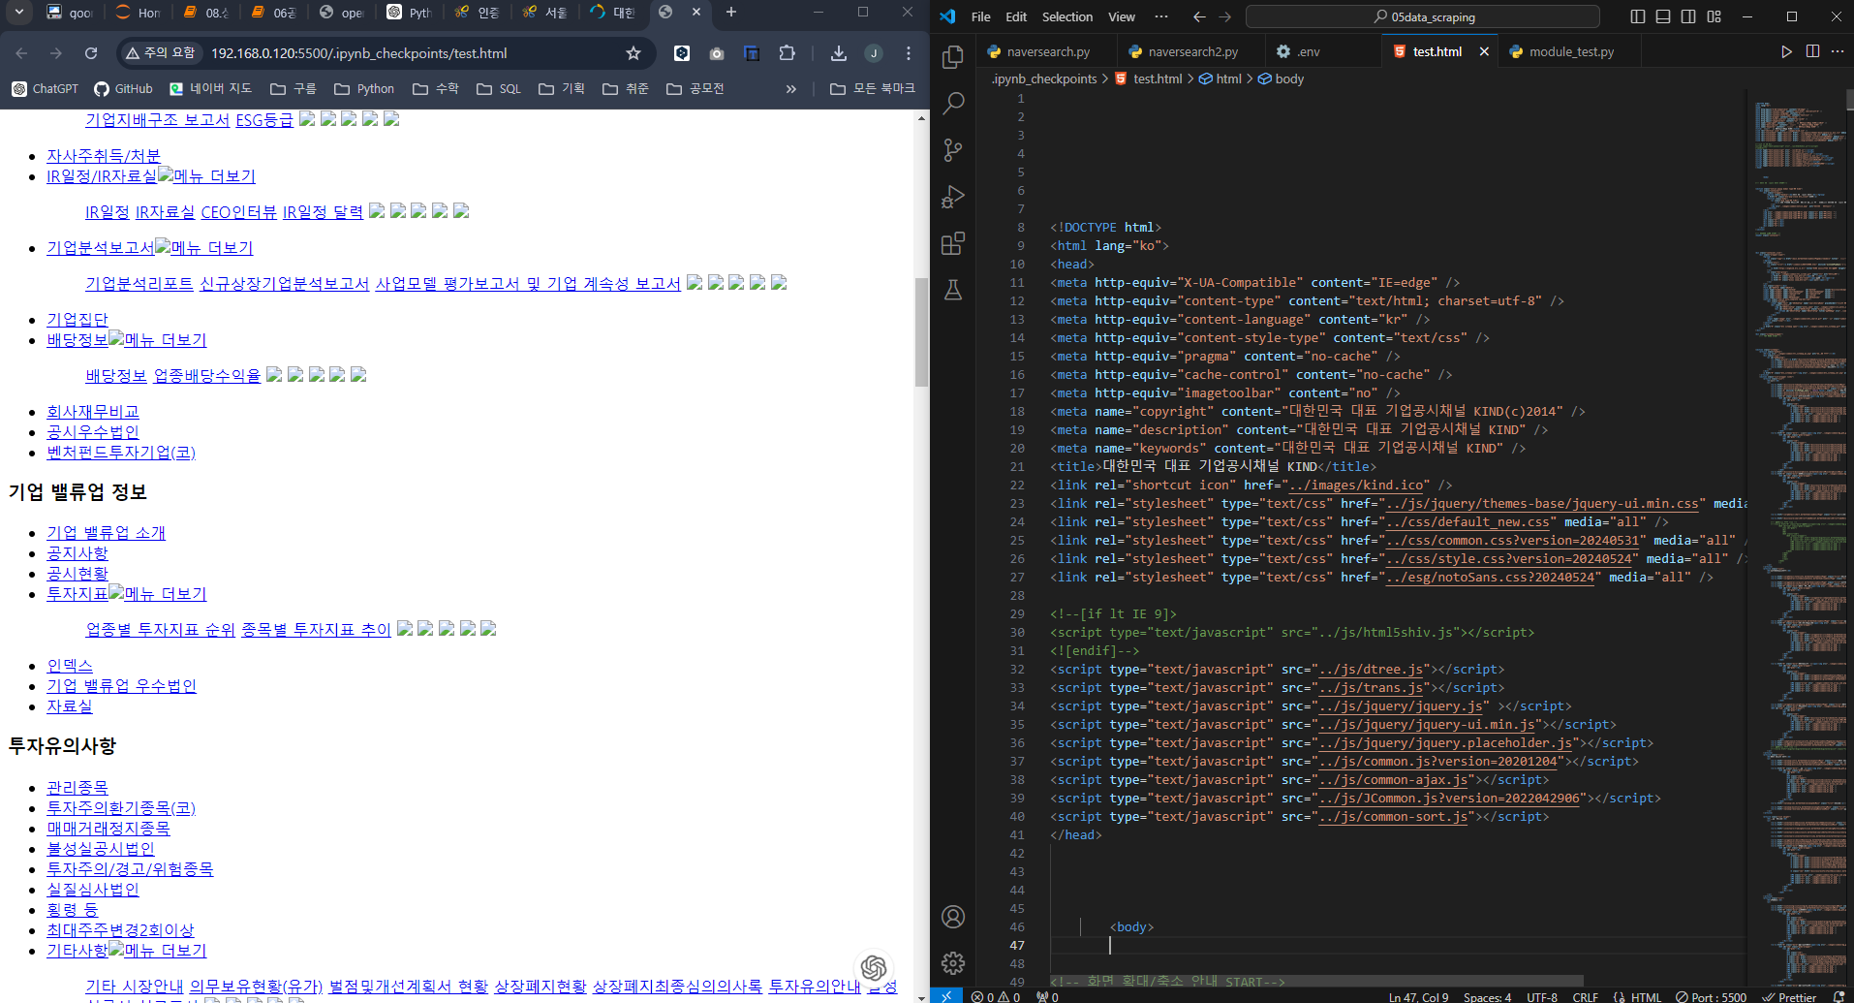Toggle the Panel layout icon
This screenshot has height=1003, width=1854.
[x=1663, y=16]
